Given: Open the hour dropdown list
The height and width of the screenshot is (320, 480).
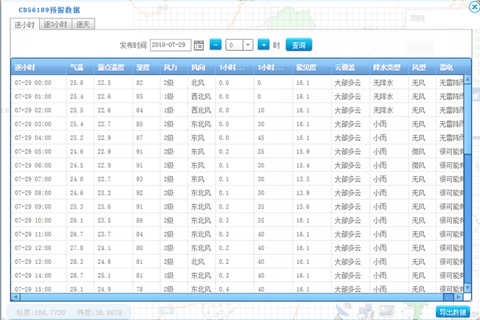Looking at the screenshot, I should coord(248,45).
